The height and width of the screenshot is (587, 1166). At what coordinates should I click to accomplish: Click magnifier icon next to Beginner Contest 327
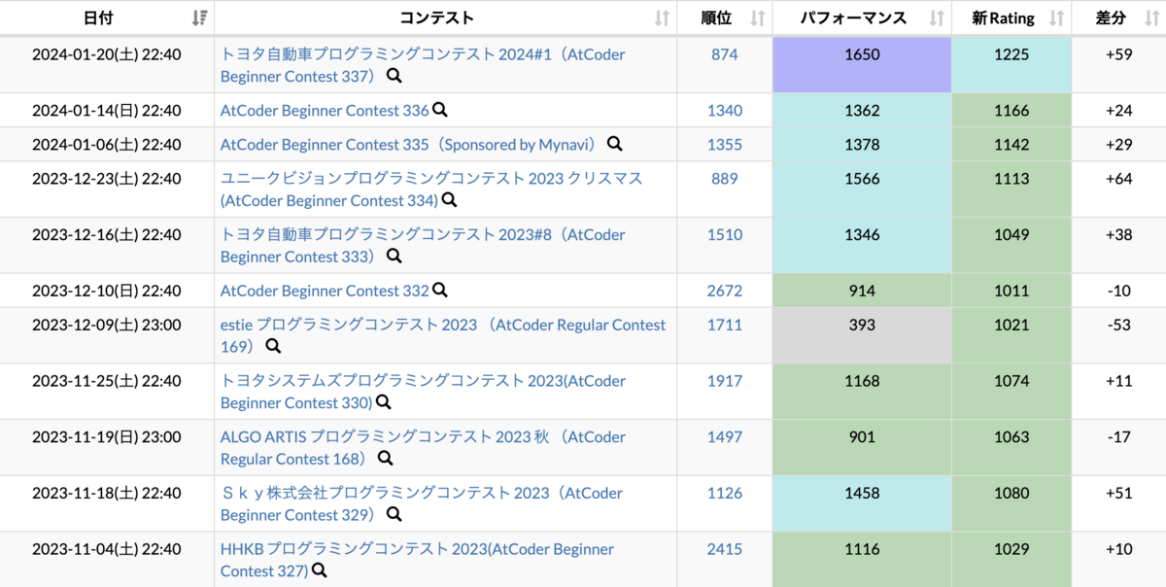(319, 571)
